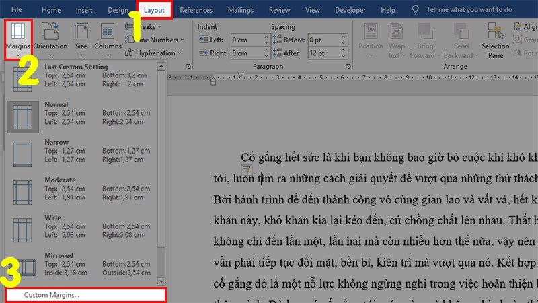Open the Breaks dropdown
Screen dimensions: 538x303
tap(143, 26)
